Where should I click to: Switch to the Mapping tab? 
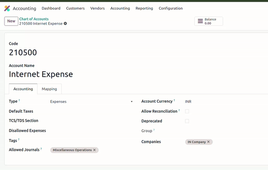[x=50, y=89]
